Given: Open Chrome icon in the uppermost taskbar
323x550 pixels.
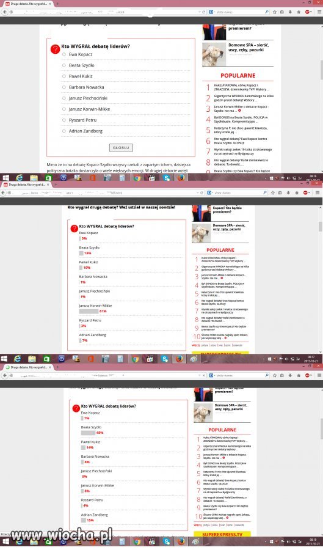Looking at the screenshot, I should pyautogui.click(x=137, y=178).
